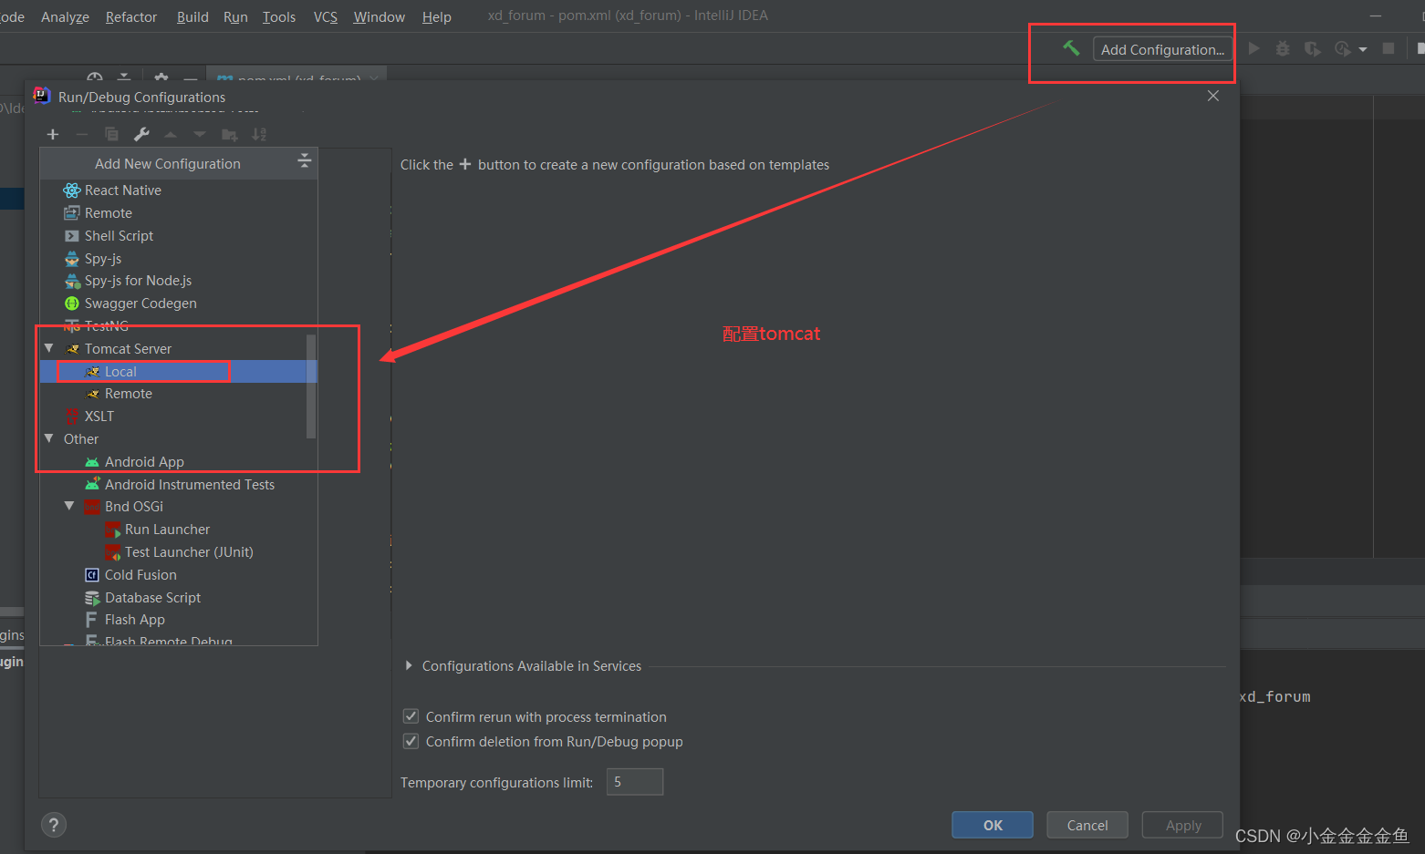The width and height of the screenshot is (1425, 854).
Task: Click the Cold Fusion icon
Action: [x=92, y=575]
